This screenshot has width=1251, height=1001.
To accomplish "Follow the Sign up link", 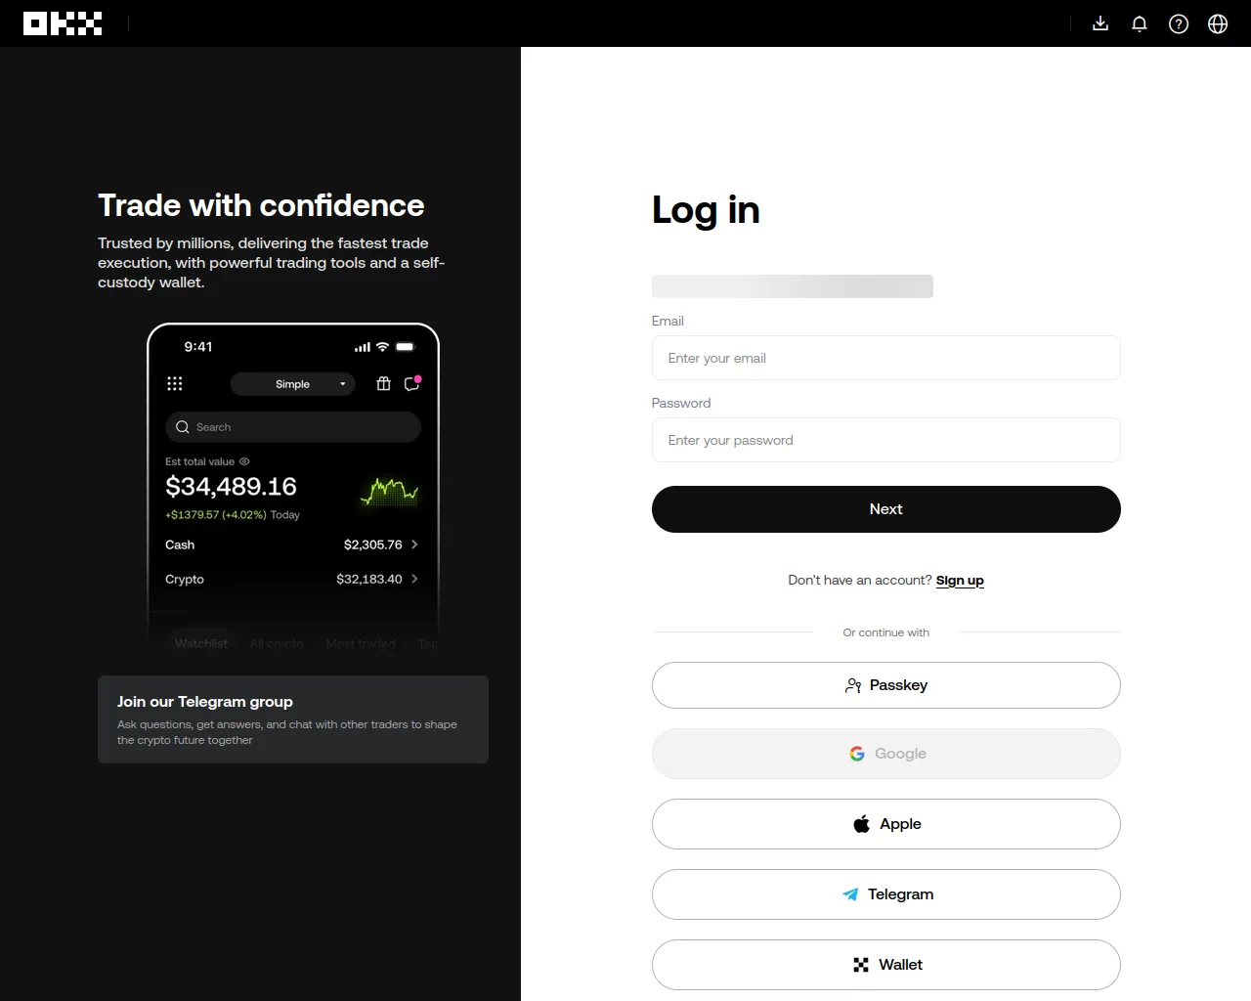I will [x=960, y=581].
